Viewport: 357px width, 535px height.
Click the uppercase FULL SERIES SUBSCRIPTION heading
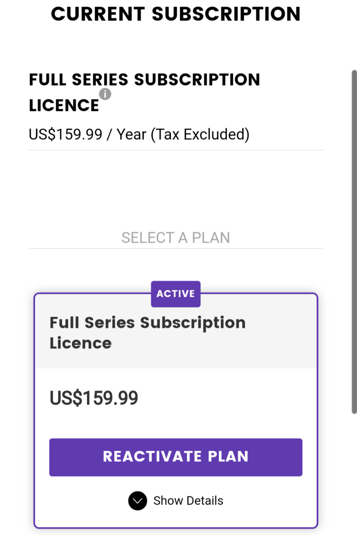[x=144, y=80]
